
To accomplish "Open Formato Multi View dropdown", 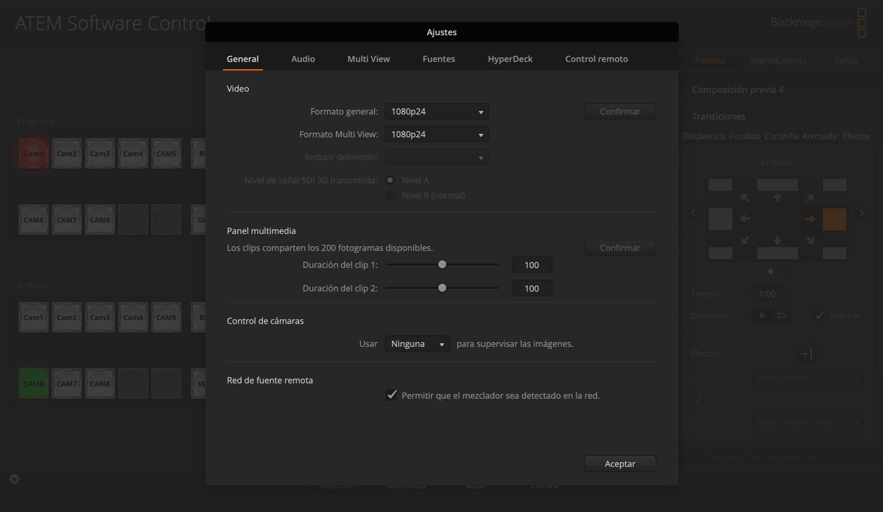I will [x=437, y=135].
